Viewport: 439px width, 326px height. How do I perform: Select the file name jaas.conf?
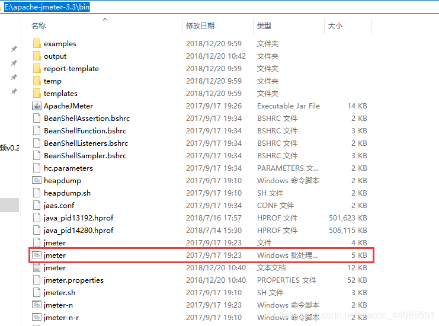coord(59,206)
